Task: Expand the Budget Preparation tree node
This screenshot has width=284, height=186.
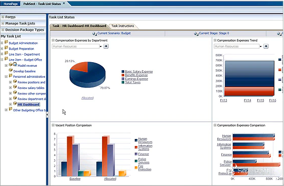Action: click(x=2, y=49)
